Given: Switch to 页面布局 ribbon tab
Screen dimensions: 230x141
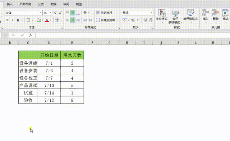Looking at the screenshot, I should point(25,4).
